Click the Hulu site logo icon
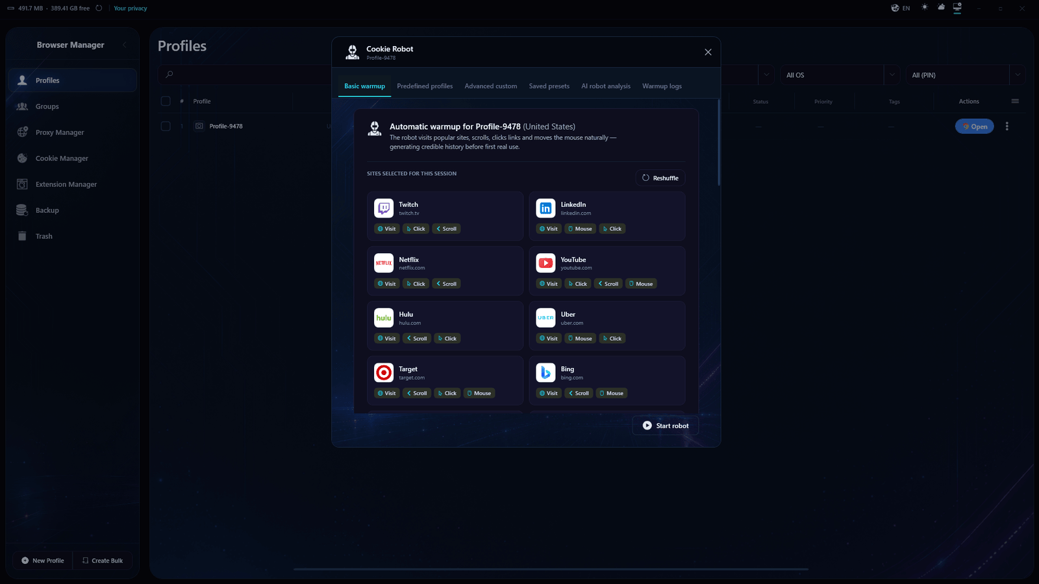1039x584 pixels. click(384, 318)
